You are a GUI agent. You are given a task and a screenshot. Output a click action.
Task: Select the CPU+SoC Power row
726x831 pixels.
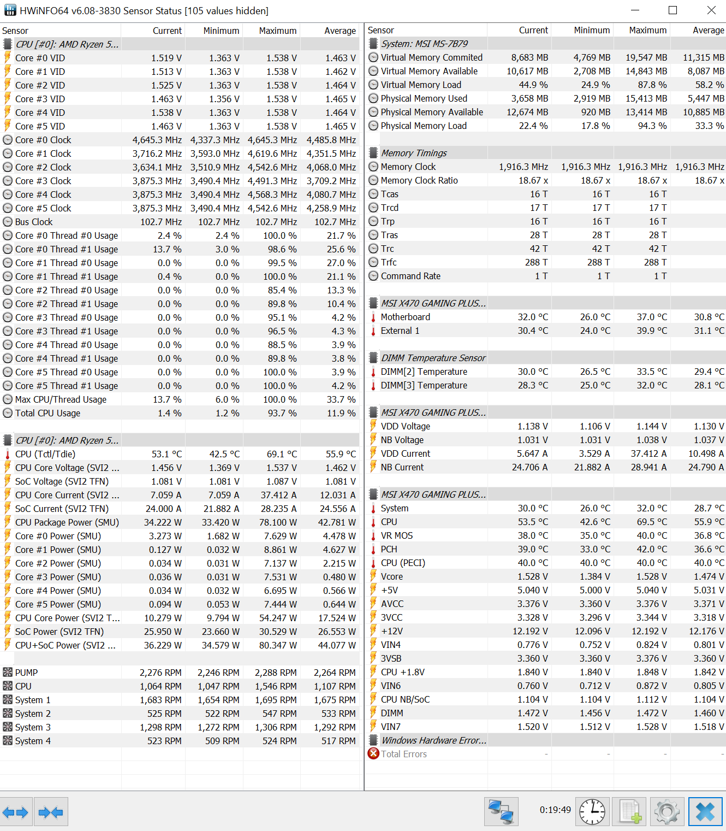pyautogui.click(x=180, y=645)
